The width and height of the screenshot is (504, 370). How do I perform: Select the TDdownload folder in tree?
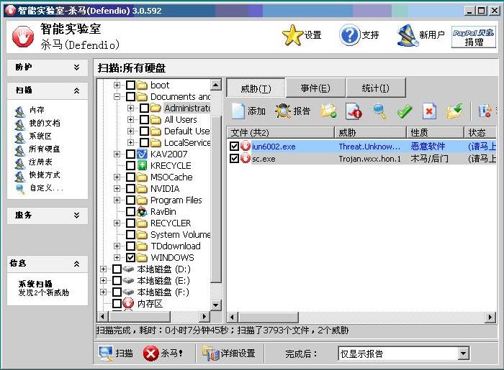click(x=176, y=246)
